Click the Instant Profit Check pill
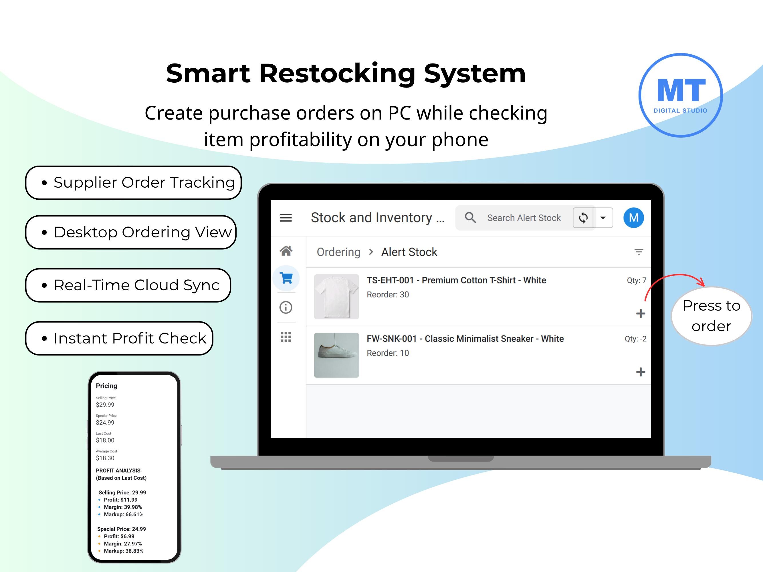This screenshot has height=572, width=763. click(119, 339)
